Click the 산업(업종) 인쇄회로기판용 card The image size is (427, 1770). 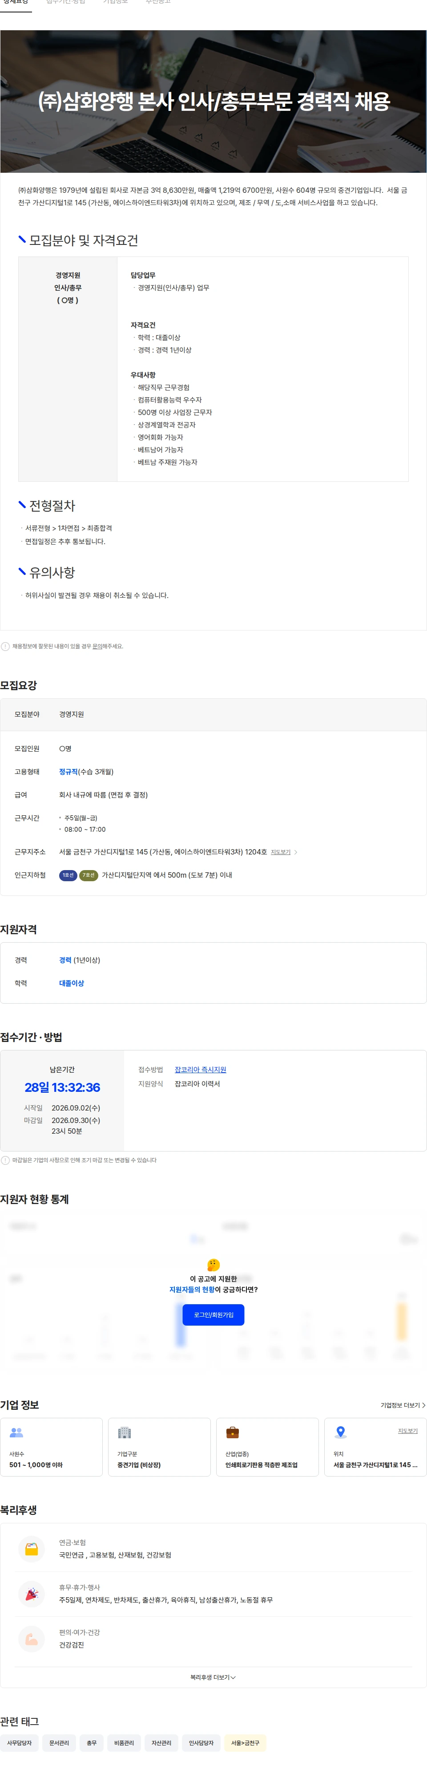click(x=268, y=1446)
